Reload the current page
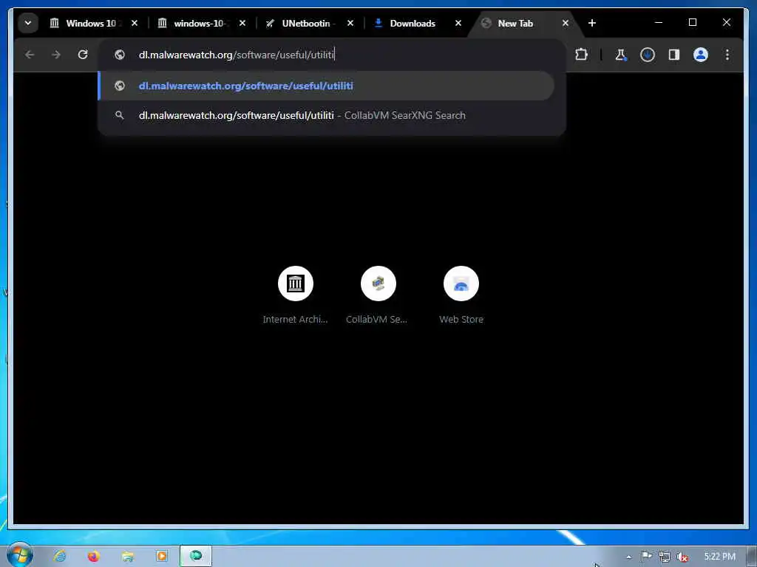Screen dimensions: 757x567 83,55
